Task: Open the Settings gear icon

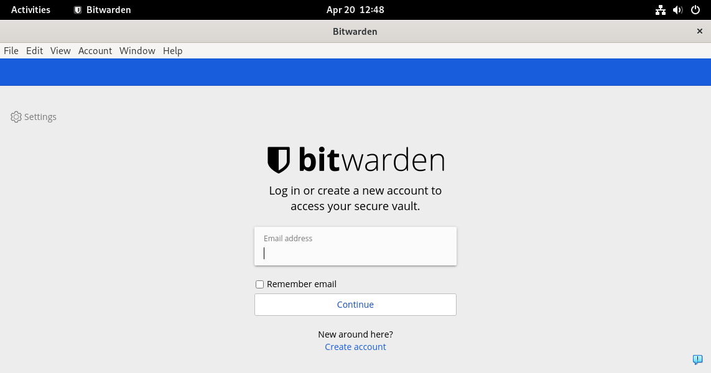Action: (16, 117)
